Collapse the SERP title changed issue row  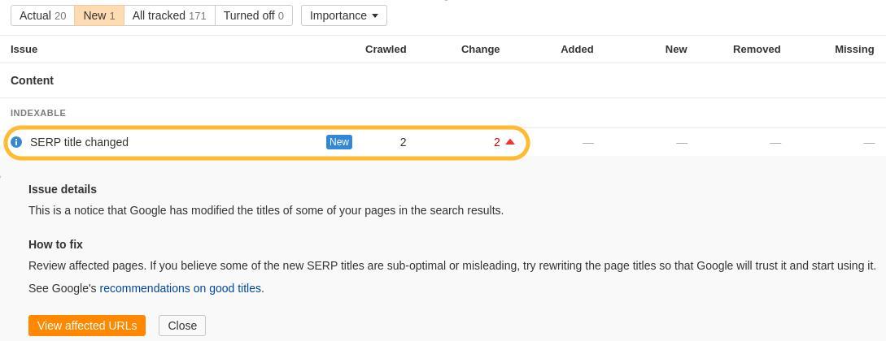pyautogui.click(x=80, y=142)
